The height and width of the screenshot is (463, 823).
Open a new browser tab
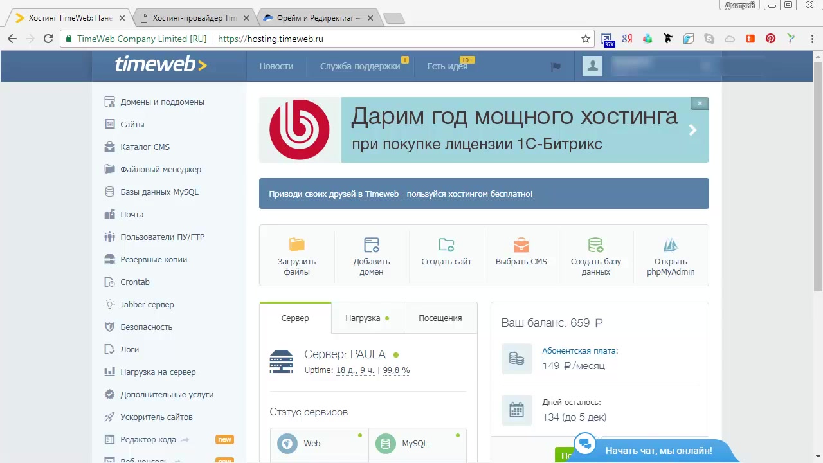[x=393, y=18]
